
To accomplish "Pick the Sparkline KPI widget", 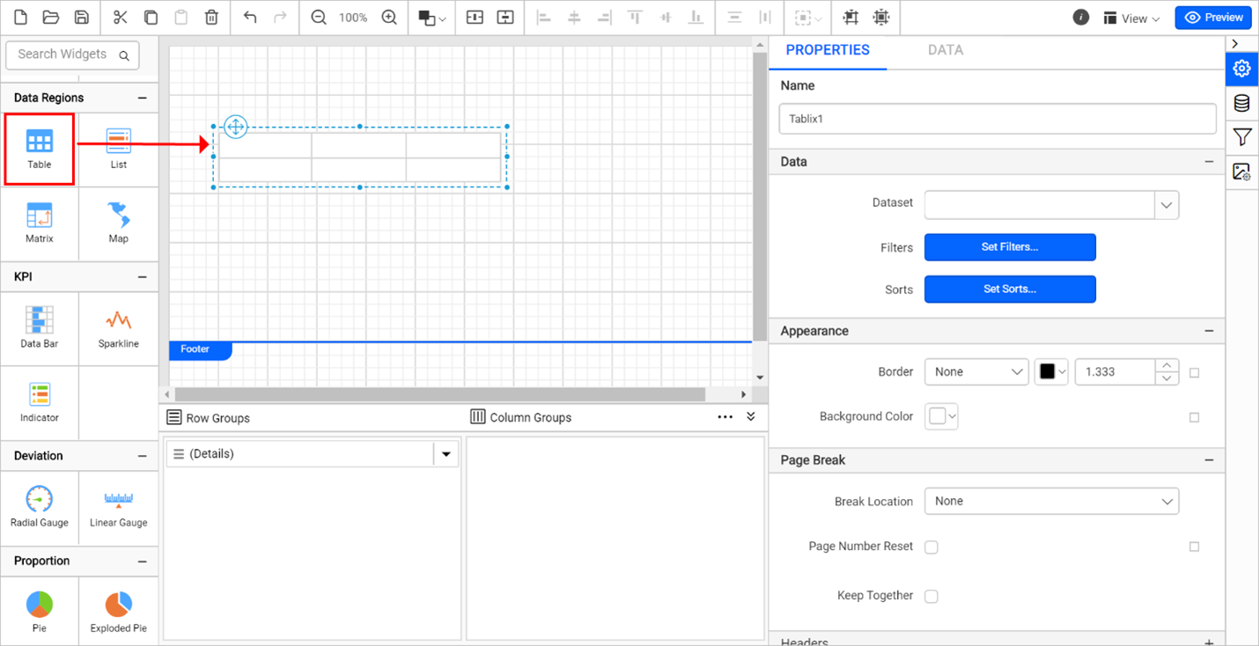I will [x=118, y=327].
